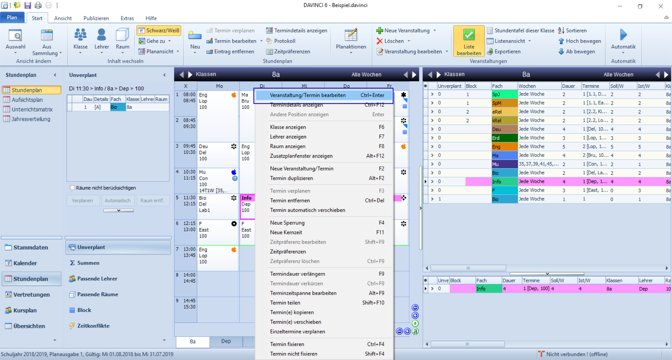
Task: Start the Automatik scheduler
Action: click(623, 41)
